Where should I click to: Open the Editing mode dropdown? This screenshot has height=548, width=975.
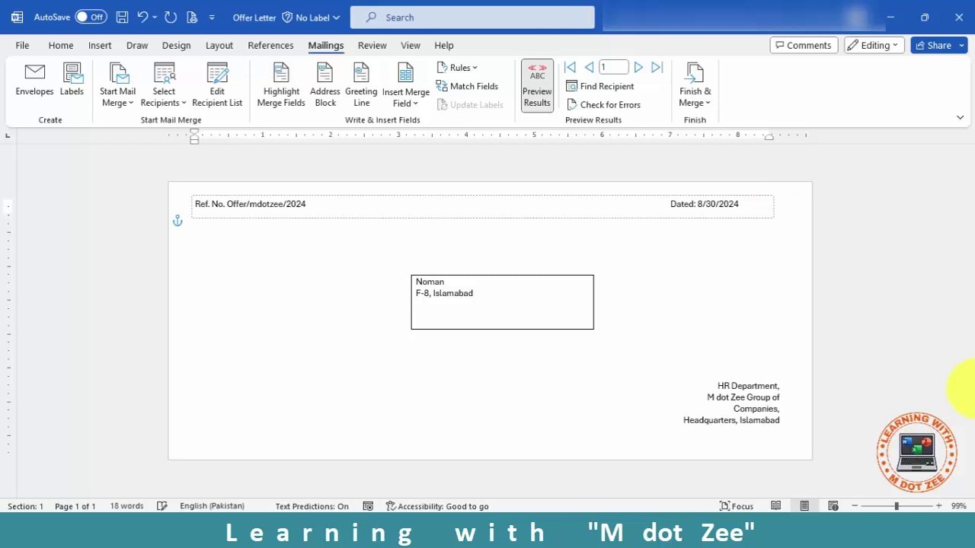[x=874, y=46]
